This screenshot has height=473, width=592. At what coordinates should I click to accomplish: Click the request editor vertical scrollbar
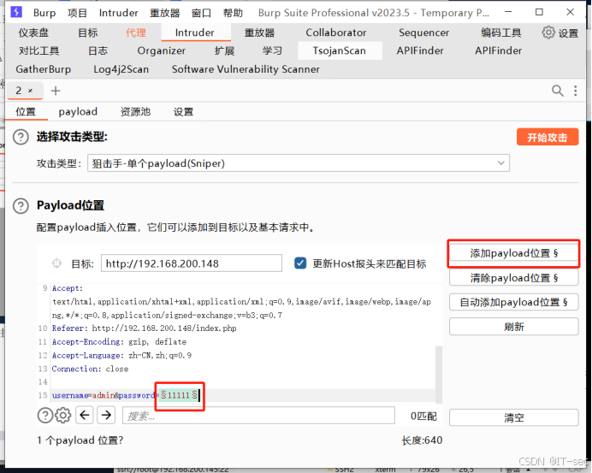click(438, 374)
